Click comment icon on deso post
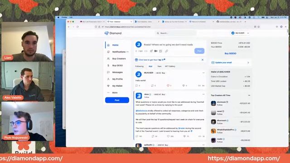This screenshot has width=290, height=163. (x=137, y=136)
